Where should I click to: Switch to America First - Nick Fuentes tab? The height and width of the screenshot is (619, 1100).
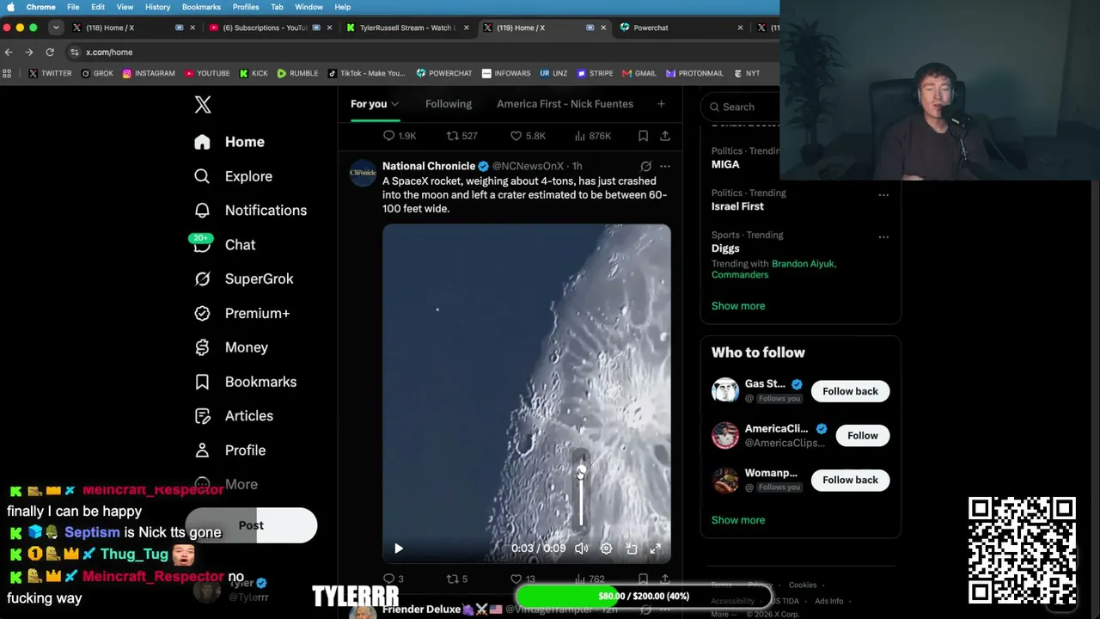tap(565, 104)
